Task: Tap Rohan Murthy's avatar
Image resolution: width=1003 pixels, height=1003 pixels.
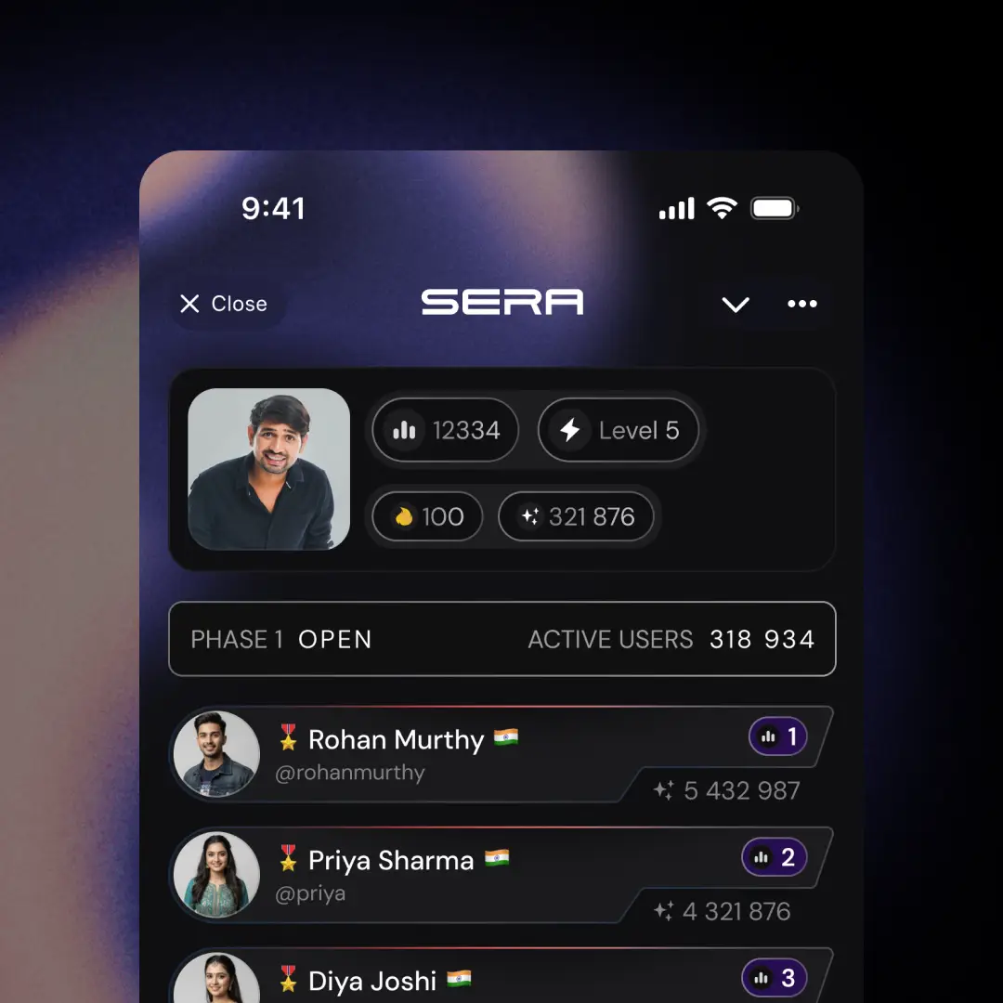Action: click(x=216, y=754)
